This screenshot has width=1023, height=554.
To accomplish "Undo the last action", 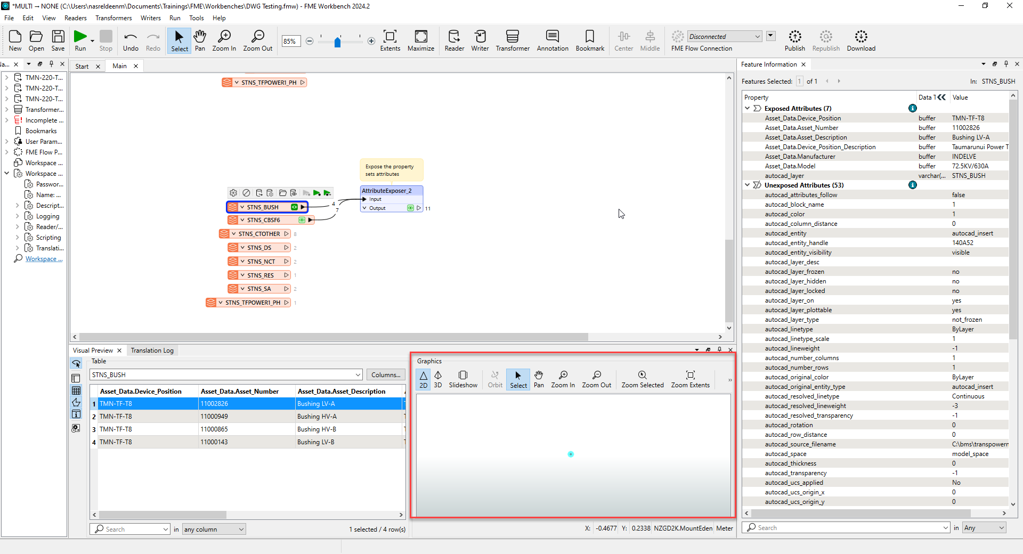I will click(131, 40).
